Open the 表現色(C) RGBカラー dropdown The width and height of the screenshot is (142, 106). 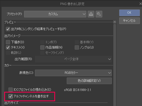point(73,73)
